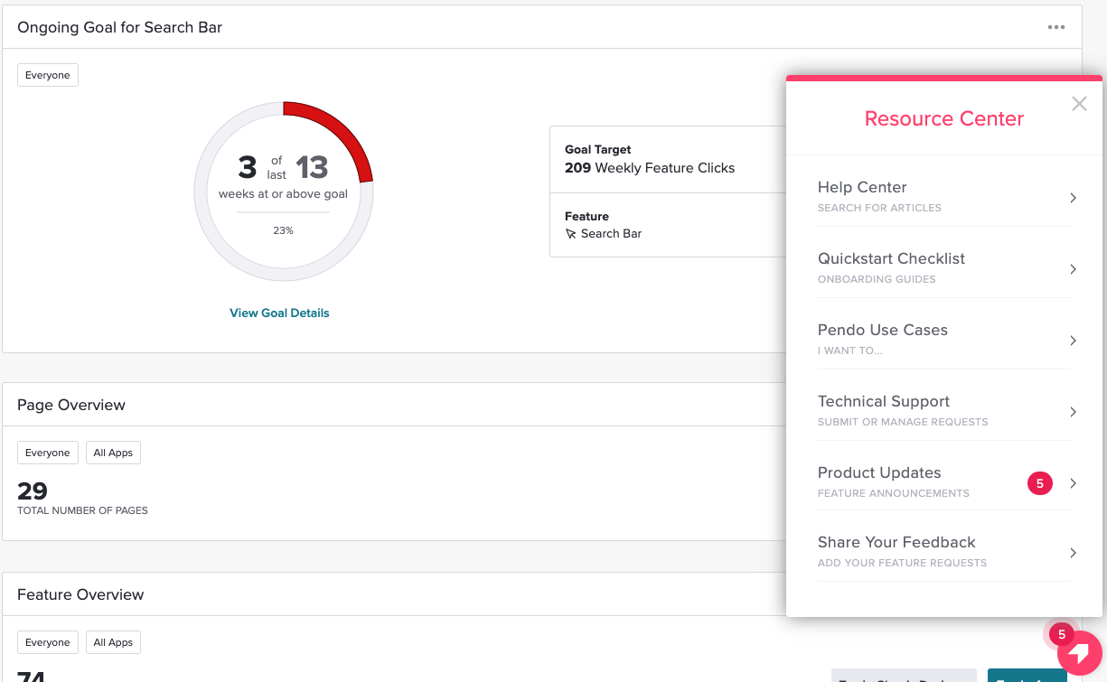Click the round Resource Center launcher icon
The image size is (1107, 682).
point(1080,653)
